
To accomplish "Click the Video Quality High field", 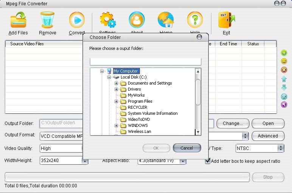I will click(61, 148).
